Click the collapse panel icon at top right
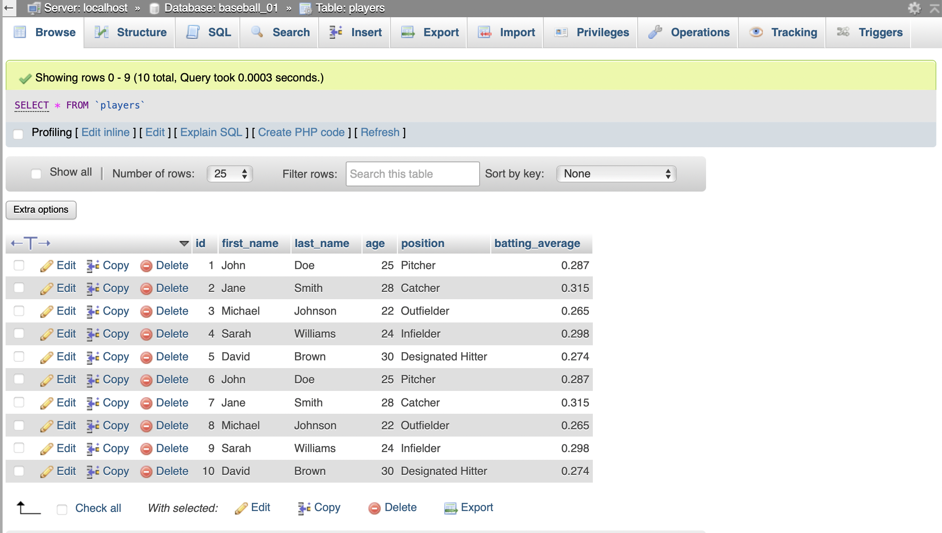942x533 pixels. 934,7
